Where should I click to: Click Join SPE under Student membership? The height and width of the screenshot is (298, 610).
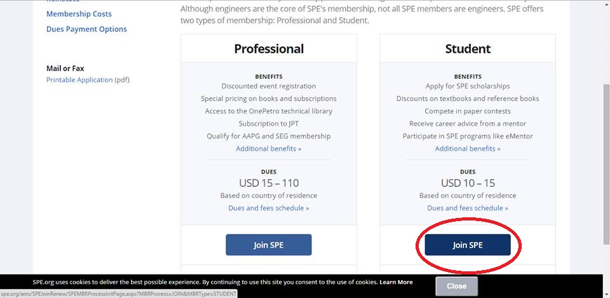coord(467,245)
